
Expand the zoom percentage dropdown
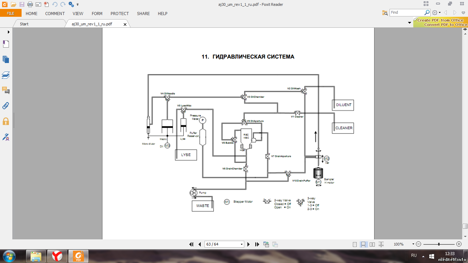tap(413, 244)
